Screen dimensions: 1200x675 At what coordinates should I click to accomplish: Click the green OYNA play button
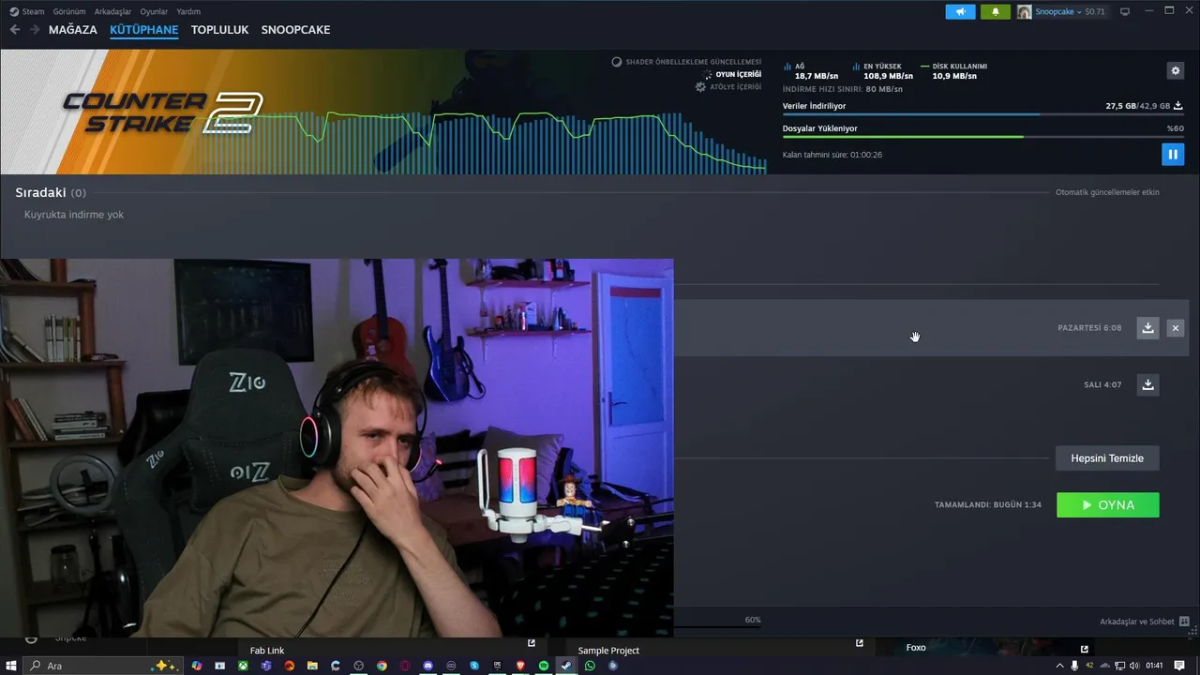(1107, 504)
